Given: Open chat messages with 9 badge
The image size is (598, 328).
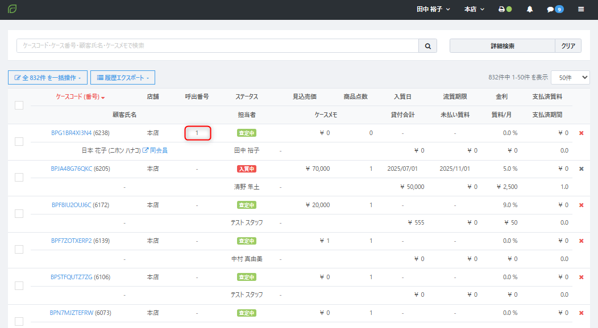Looking at the screenshot, I should 555,10.
